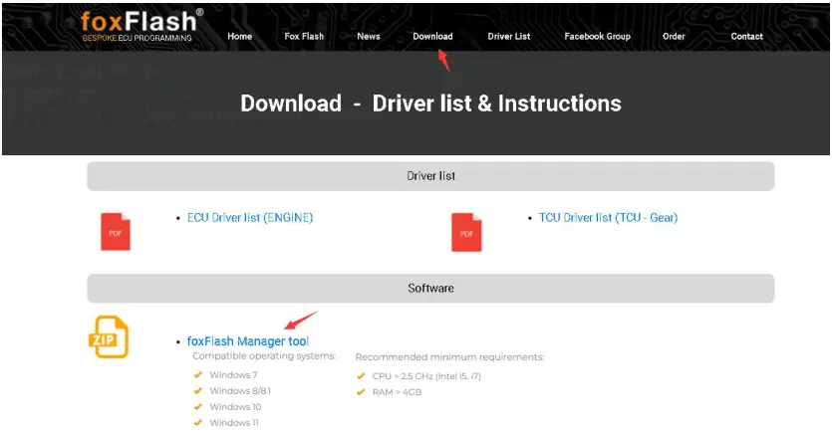
Task: Click the ZIP file icon for Manager tool
Action: [x=109, y=336]
